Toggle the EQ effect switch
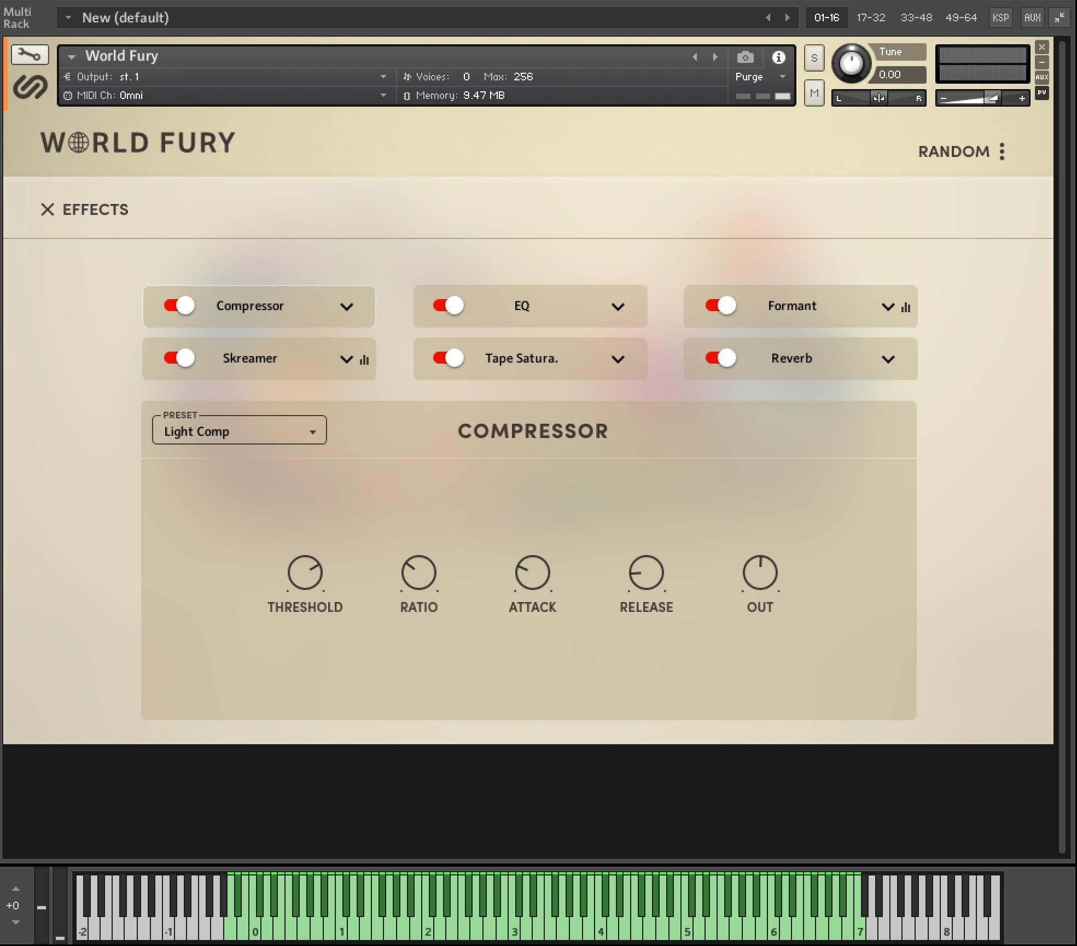This screenshot has height=946, width=1077. (449, 305)
